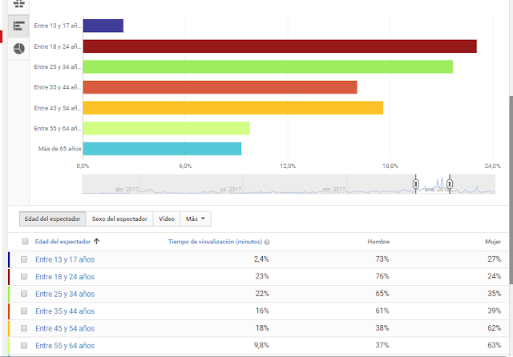Click help icon beside Tiempo de visualización
513x357 pixels.
click(267, 241)
